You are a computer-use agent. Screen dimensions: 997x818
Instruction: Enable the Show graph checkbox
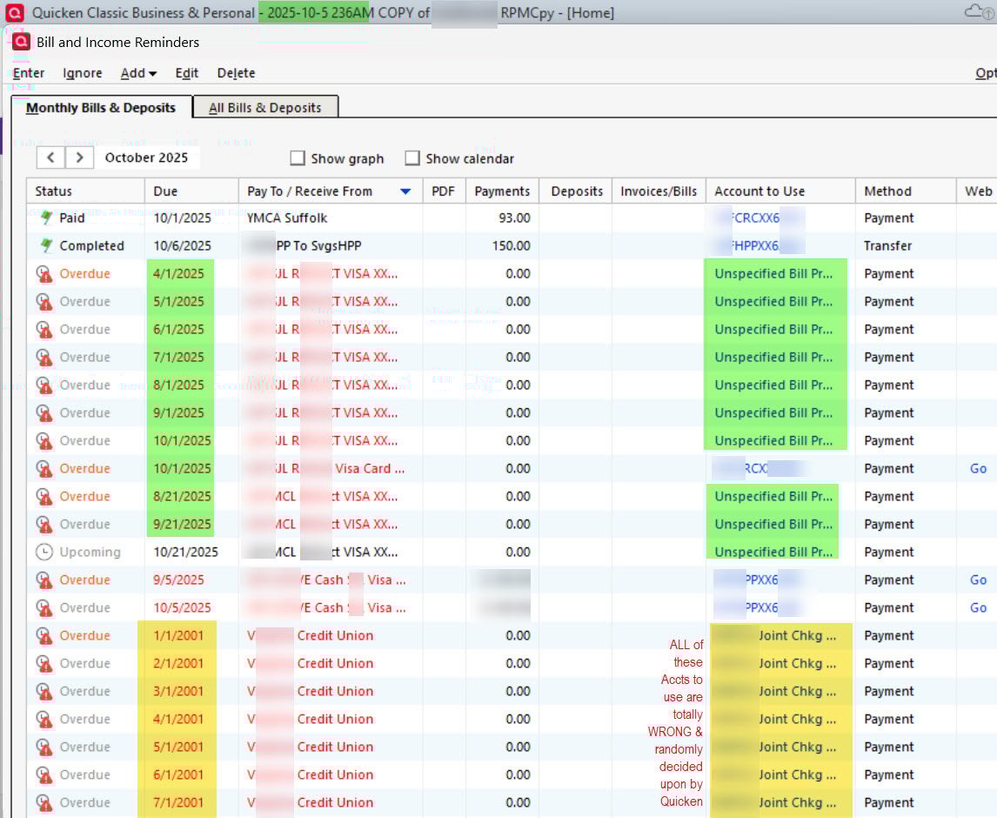coord(297,158)
